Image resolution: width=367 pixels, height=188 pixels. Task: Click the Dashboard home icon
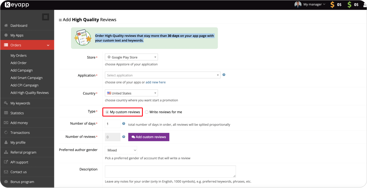pyautogui.click(x=6, y=25)
